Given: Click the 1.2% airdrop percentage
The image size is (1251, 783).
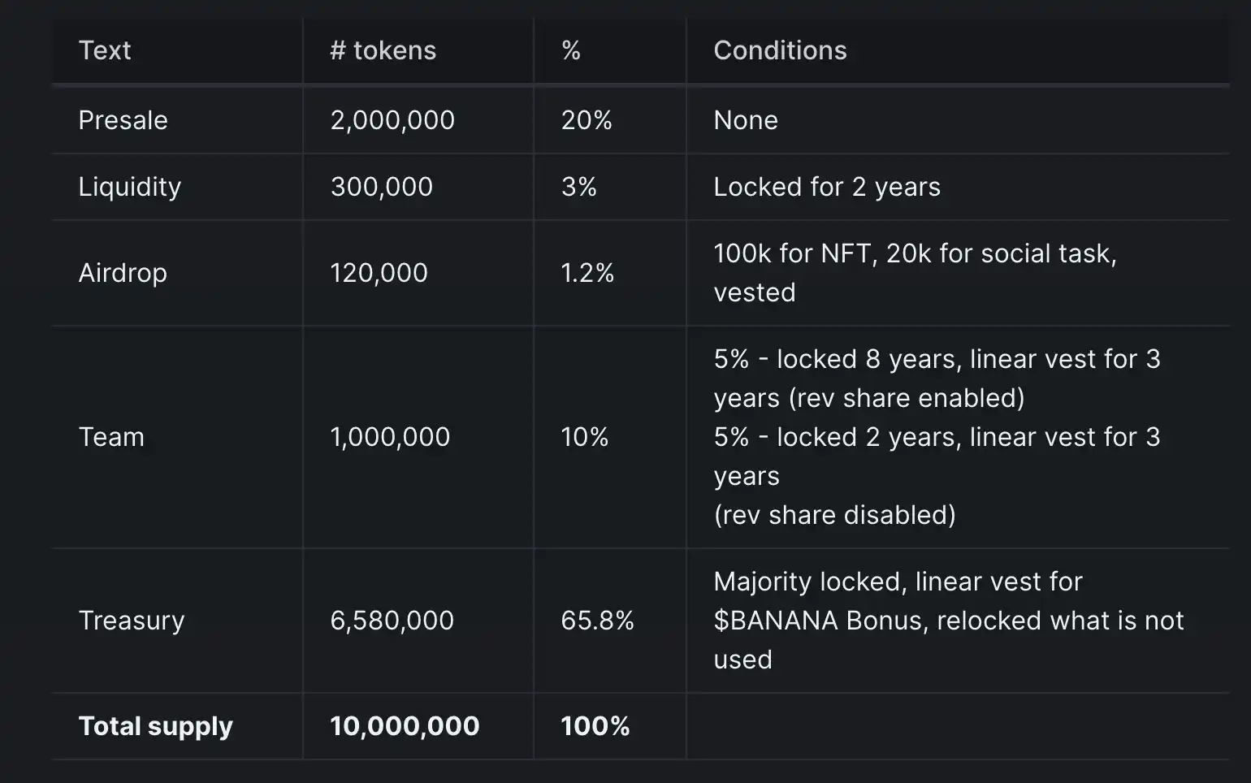Looking at the screenshot, I should (x=587, y=273).
